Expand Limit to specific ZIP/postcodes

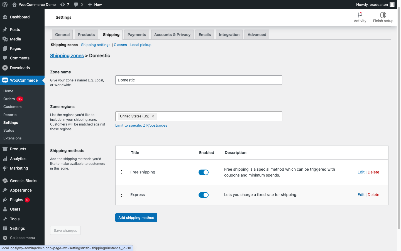coord(141,126)
